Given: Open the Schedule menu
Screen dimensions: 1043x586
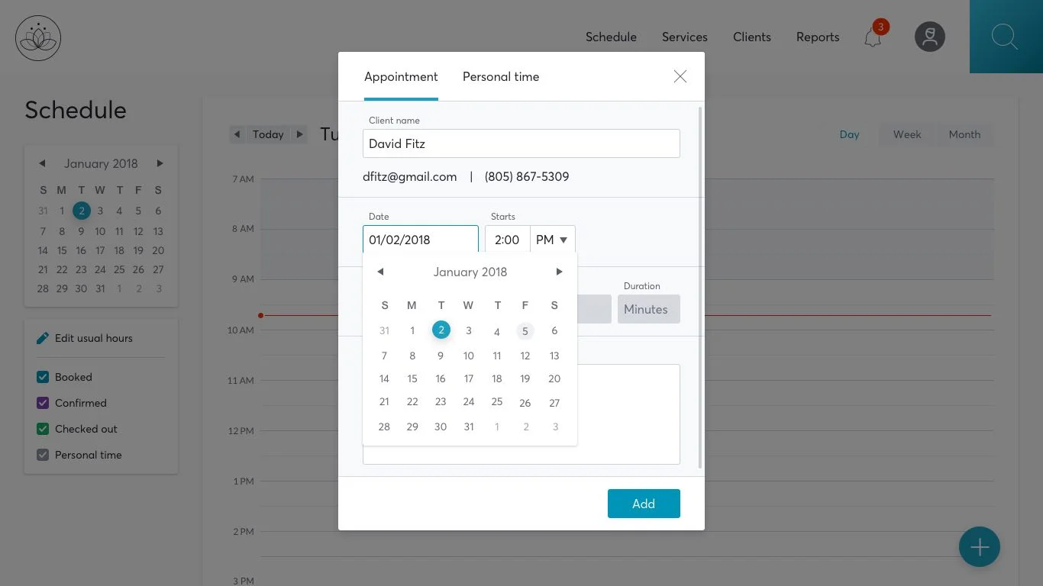Looking at the screenshot, I should 611,37.
